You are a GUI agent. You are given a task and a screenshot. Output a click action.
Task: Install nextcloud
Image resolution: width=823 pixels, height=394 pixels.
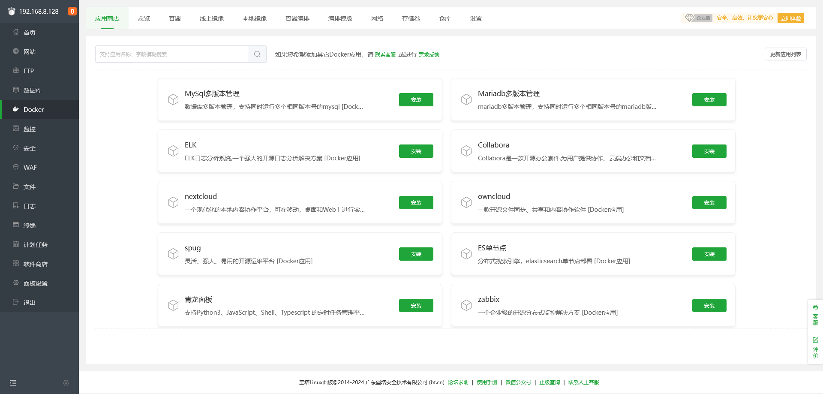point(416,202)
